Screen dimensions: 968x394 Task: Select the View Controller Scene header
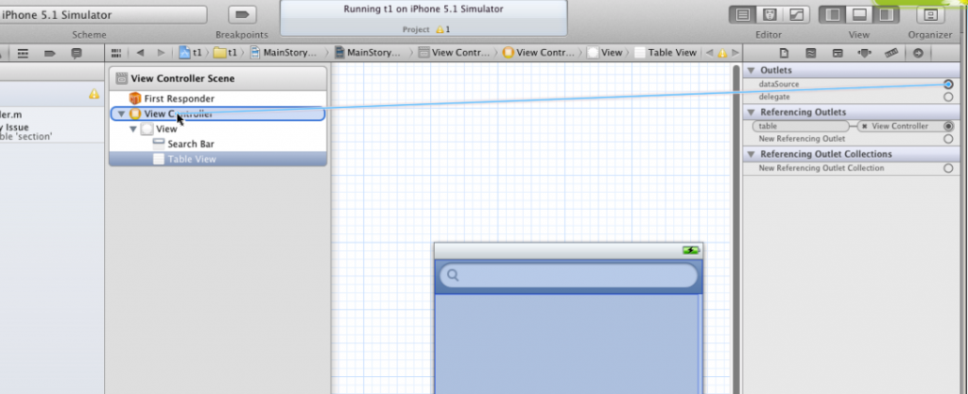(218, 79)
